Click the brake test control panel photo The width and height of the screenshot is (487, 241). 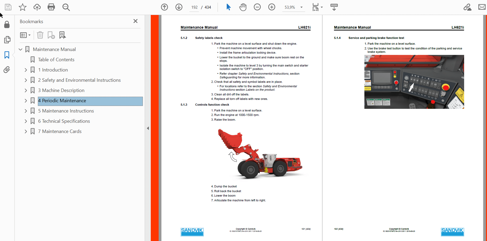pyautogui.click(x=414, y=82)
